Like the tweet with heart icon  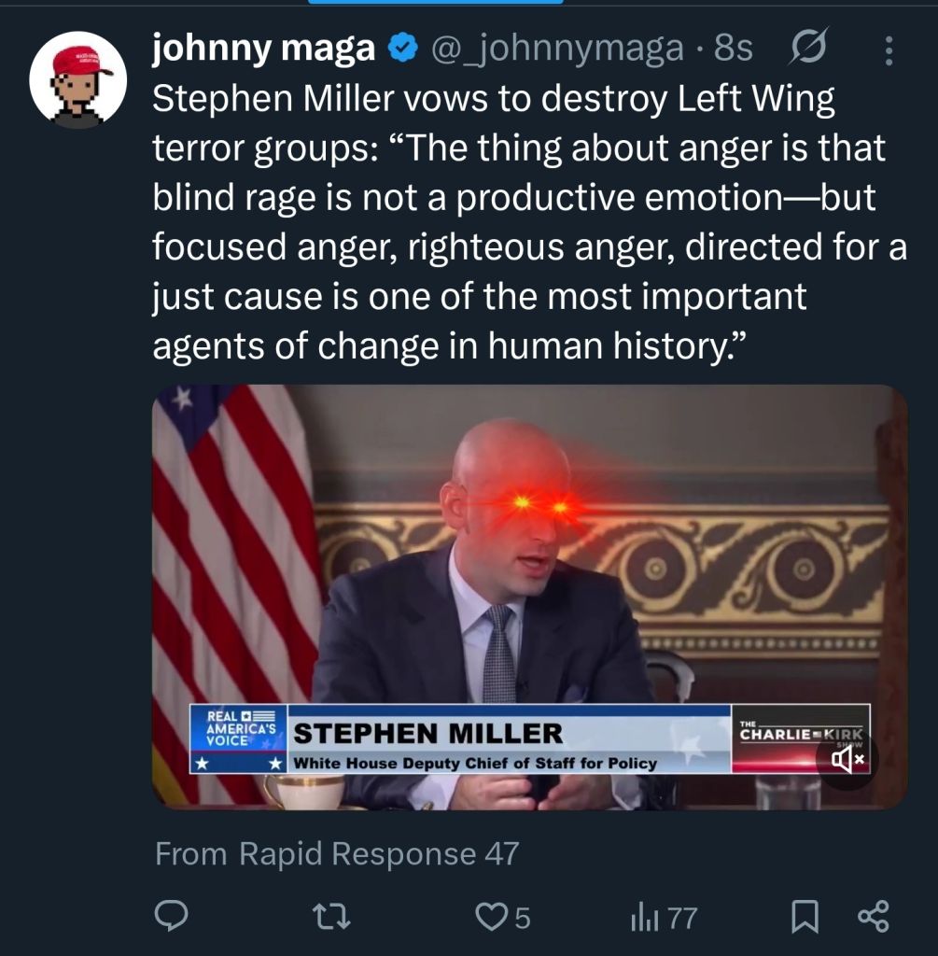(x=490, y=917)
